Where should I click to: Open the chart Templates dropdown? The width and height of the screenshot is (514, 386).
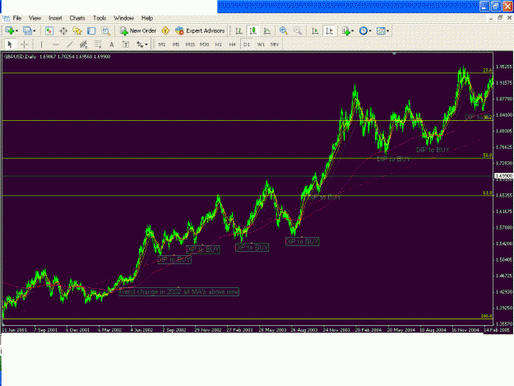click(x=382, y=30)
